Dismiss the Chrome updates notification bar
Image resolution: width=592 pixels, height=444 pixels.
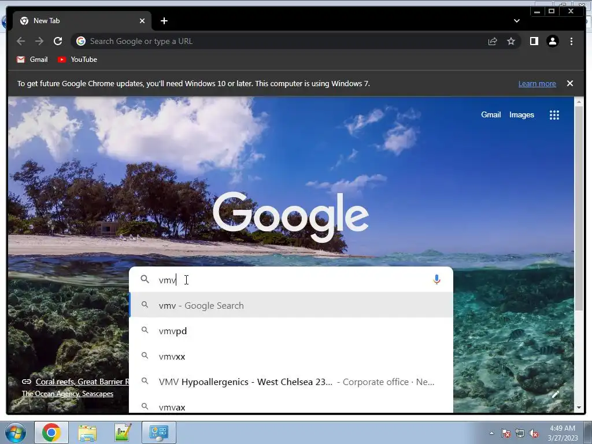[570, 83]
